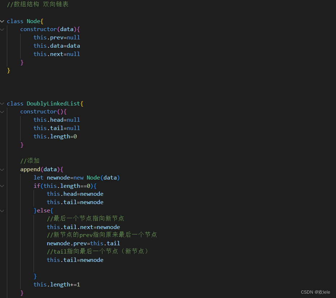Click the comment //添加

point(30,161)
